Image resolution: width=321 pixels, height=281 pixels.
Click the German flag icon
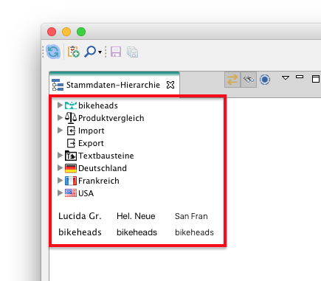tap(71, 168)
